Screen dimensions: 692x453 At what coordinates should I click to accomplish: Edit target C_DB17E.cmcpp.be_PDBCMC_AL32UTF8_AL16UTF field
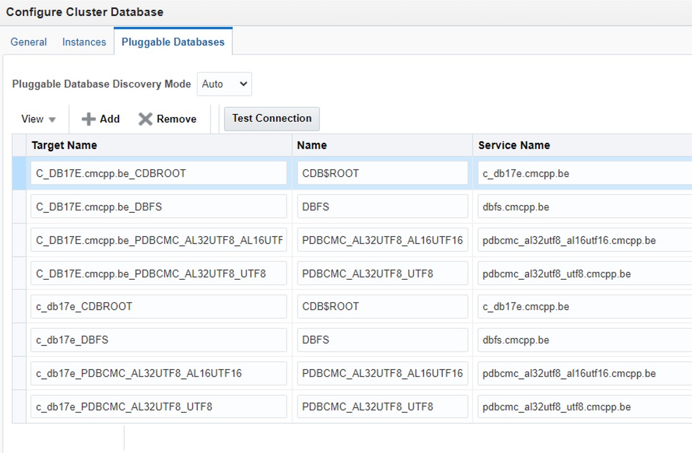(x=158, y=240)
